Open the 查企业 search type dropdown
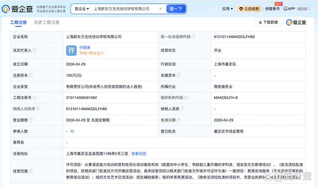318x188 pixels. (x=82, y=9)
